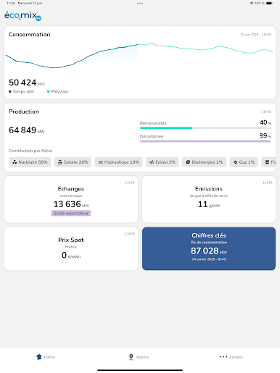Select the Solaire 26% chip
280x373 pixels.
click(73, 162)
